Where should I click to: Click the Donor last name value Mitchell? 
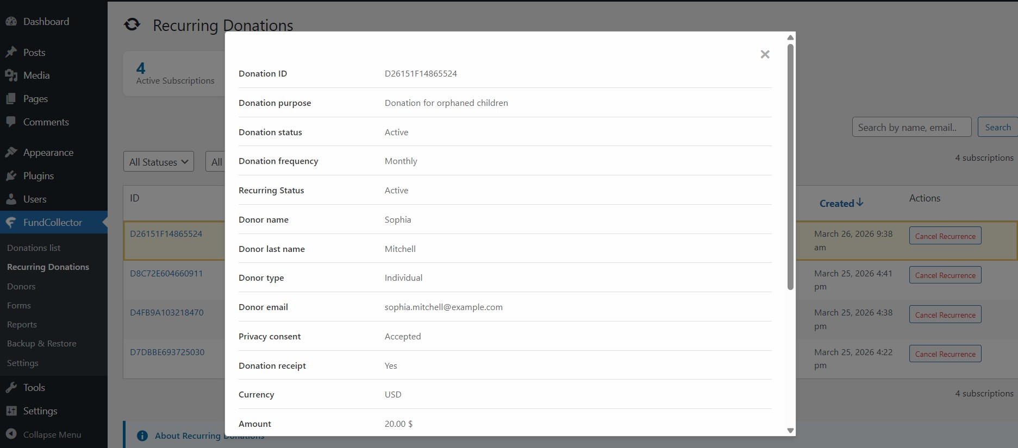400,249
